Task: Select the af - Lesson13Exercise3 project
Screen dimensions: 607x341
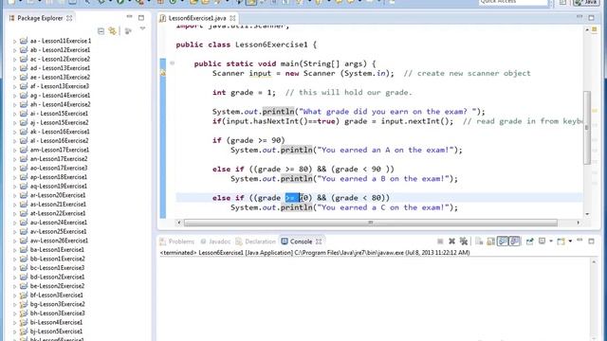Action: (60, 86)
